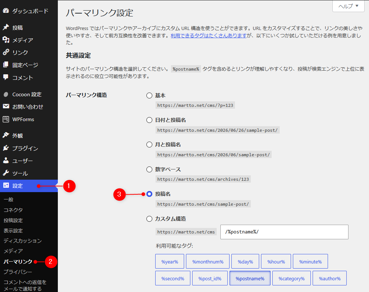Click the %postname% code tag in description

(x=186, y=69)
